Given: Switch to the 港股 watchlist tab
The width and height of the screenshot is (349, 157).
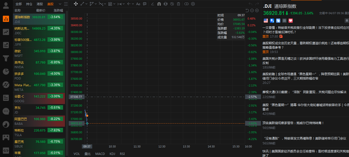Looking at the screenshot, I should [x=40, y=4].
